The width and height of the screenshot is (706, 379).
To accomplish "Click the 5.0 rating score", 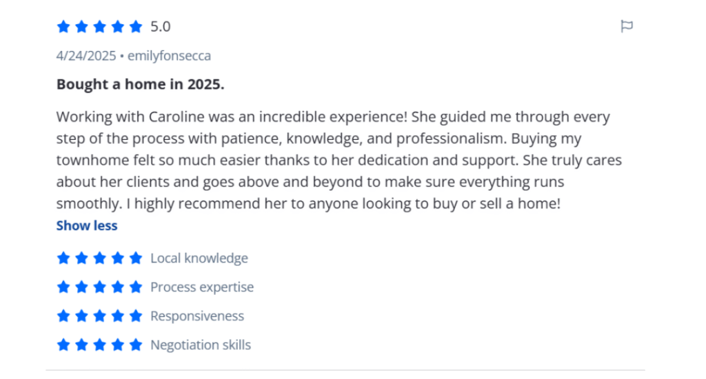I will click(x=161, y=27).
